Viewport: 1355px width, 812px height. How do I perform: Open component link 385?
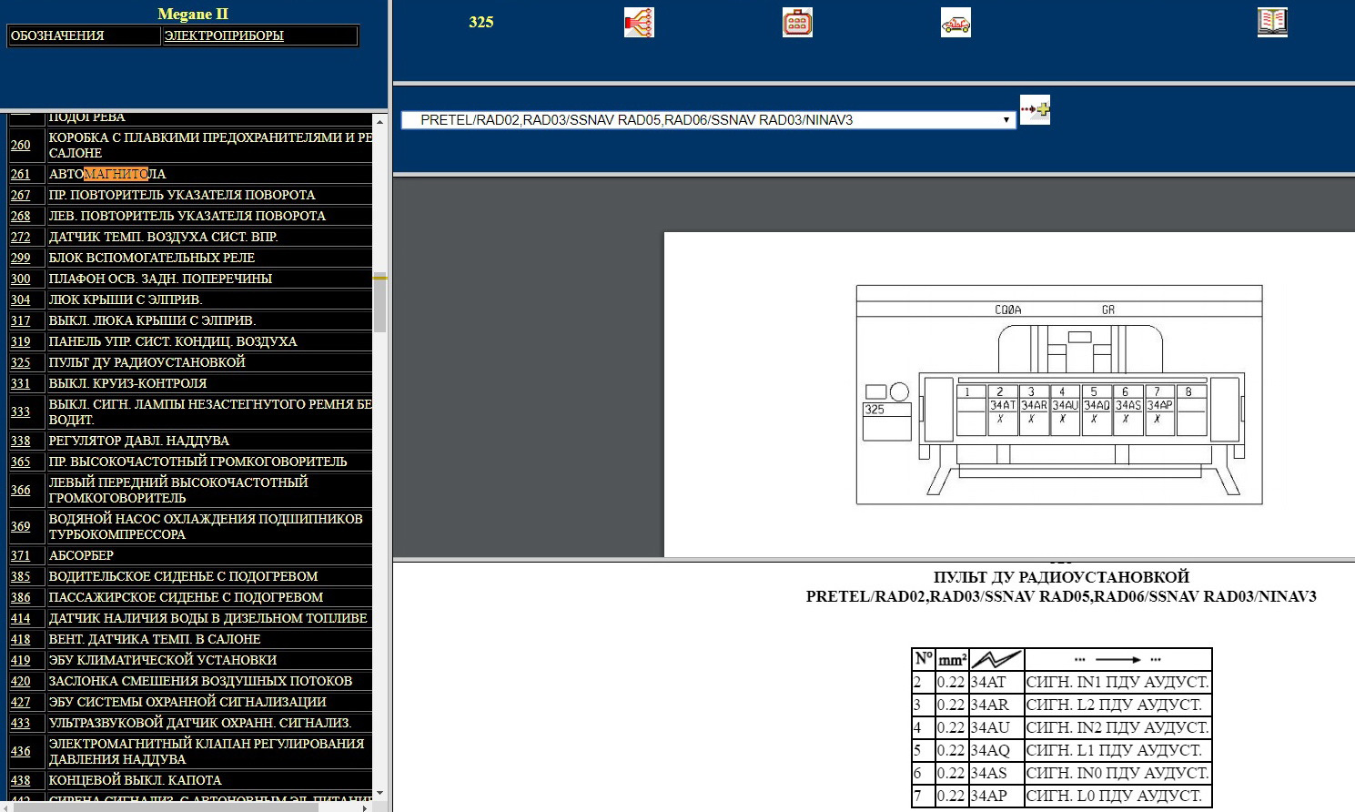click(x=21, y=576)
